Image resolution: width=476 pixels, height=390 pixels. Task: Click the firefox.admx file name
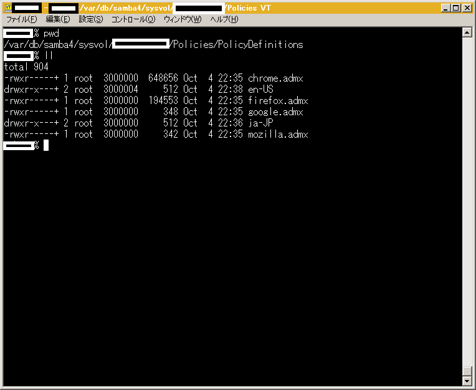[x=278, y=100]
